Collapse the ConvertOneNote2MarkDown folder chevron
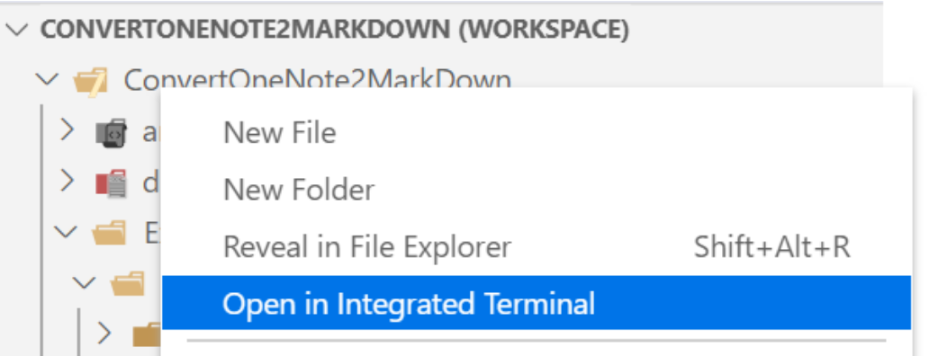 tap(47, 80)
